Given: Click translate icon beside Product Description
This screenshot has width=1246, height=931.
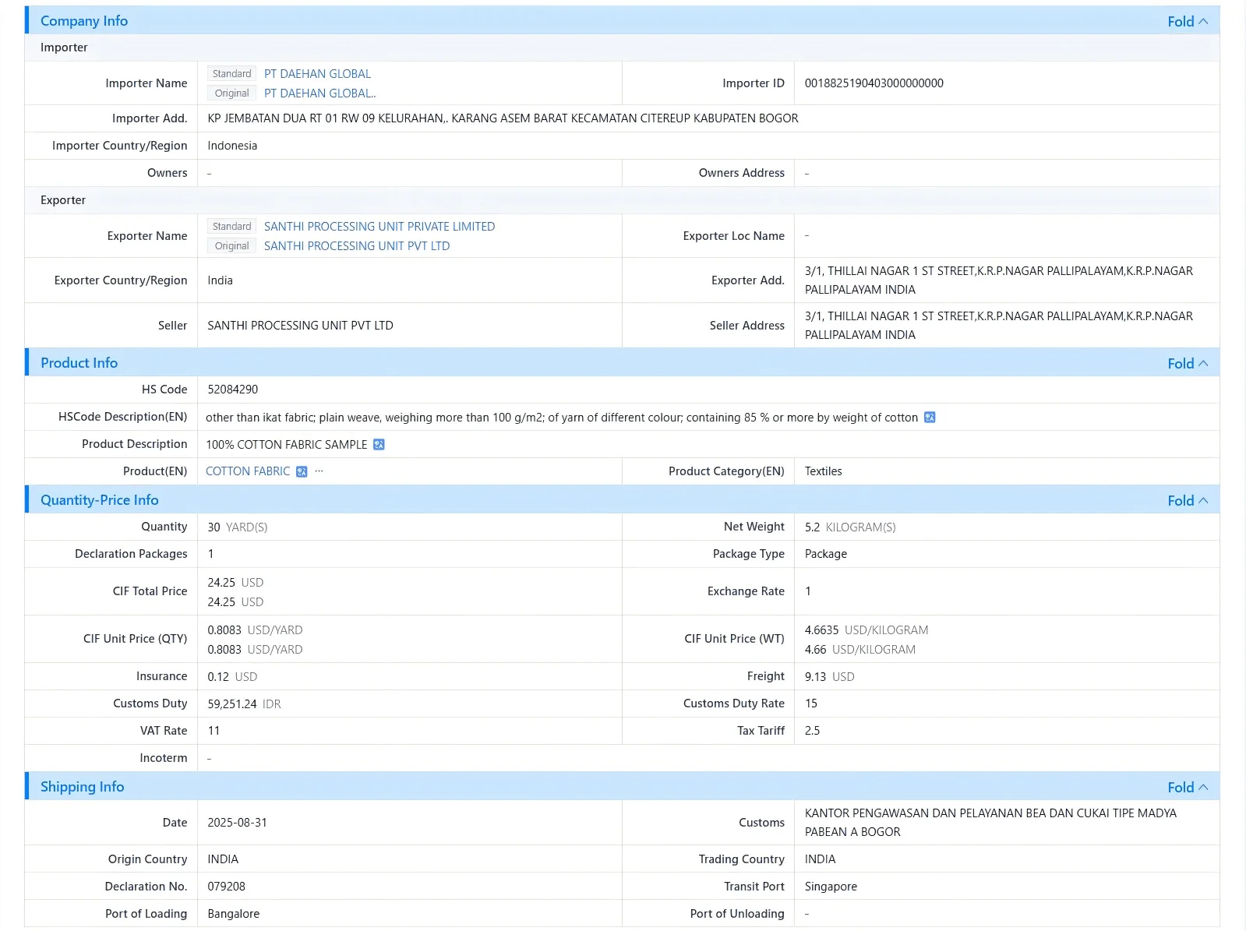Looking at the screenshot, I should [379, 445].
